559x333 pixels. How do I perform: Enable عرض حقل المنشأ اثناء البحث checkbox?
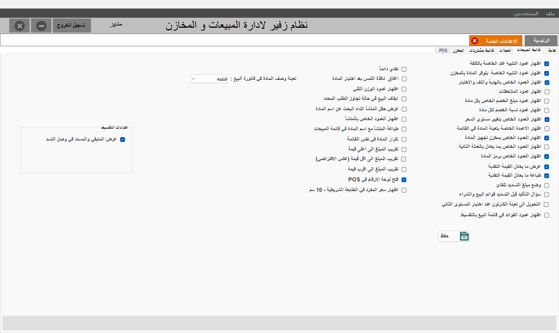pyautogui.click(x=404, y=109)
